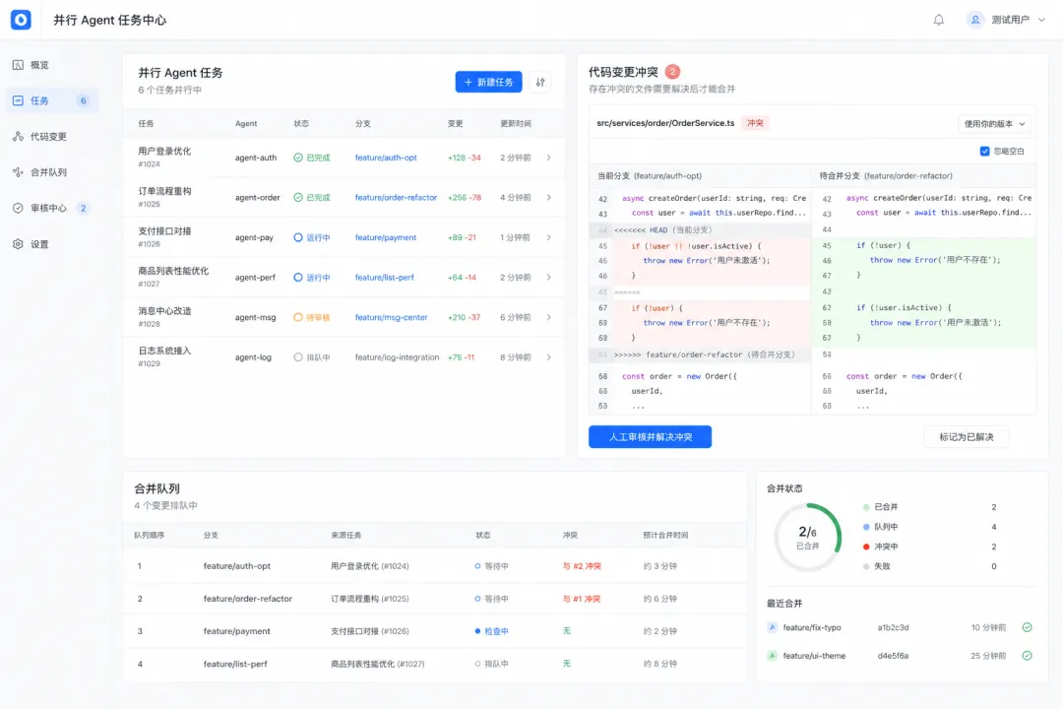
Task: Click the 与 #1 冲突 conflict label
Action: click(x=582, y=599)
